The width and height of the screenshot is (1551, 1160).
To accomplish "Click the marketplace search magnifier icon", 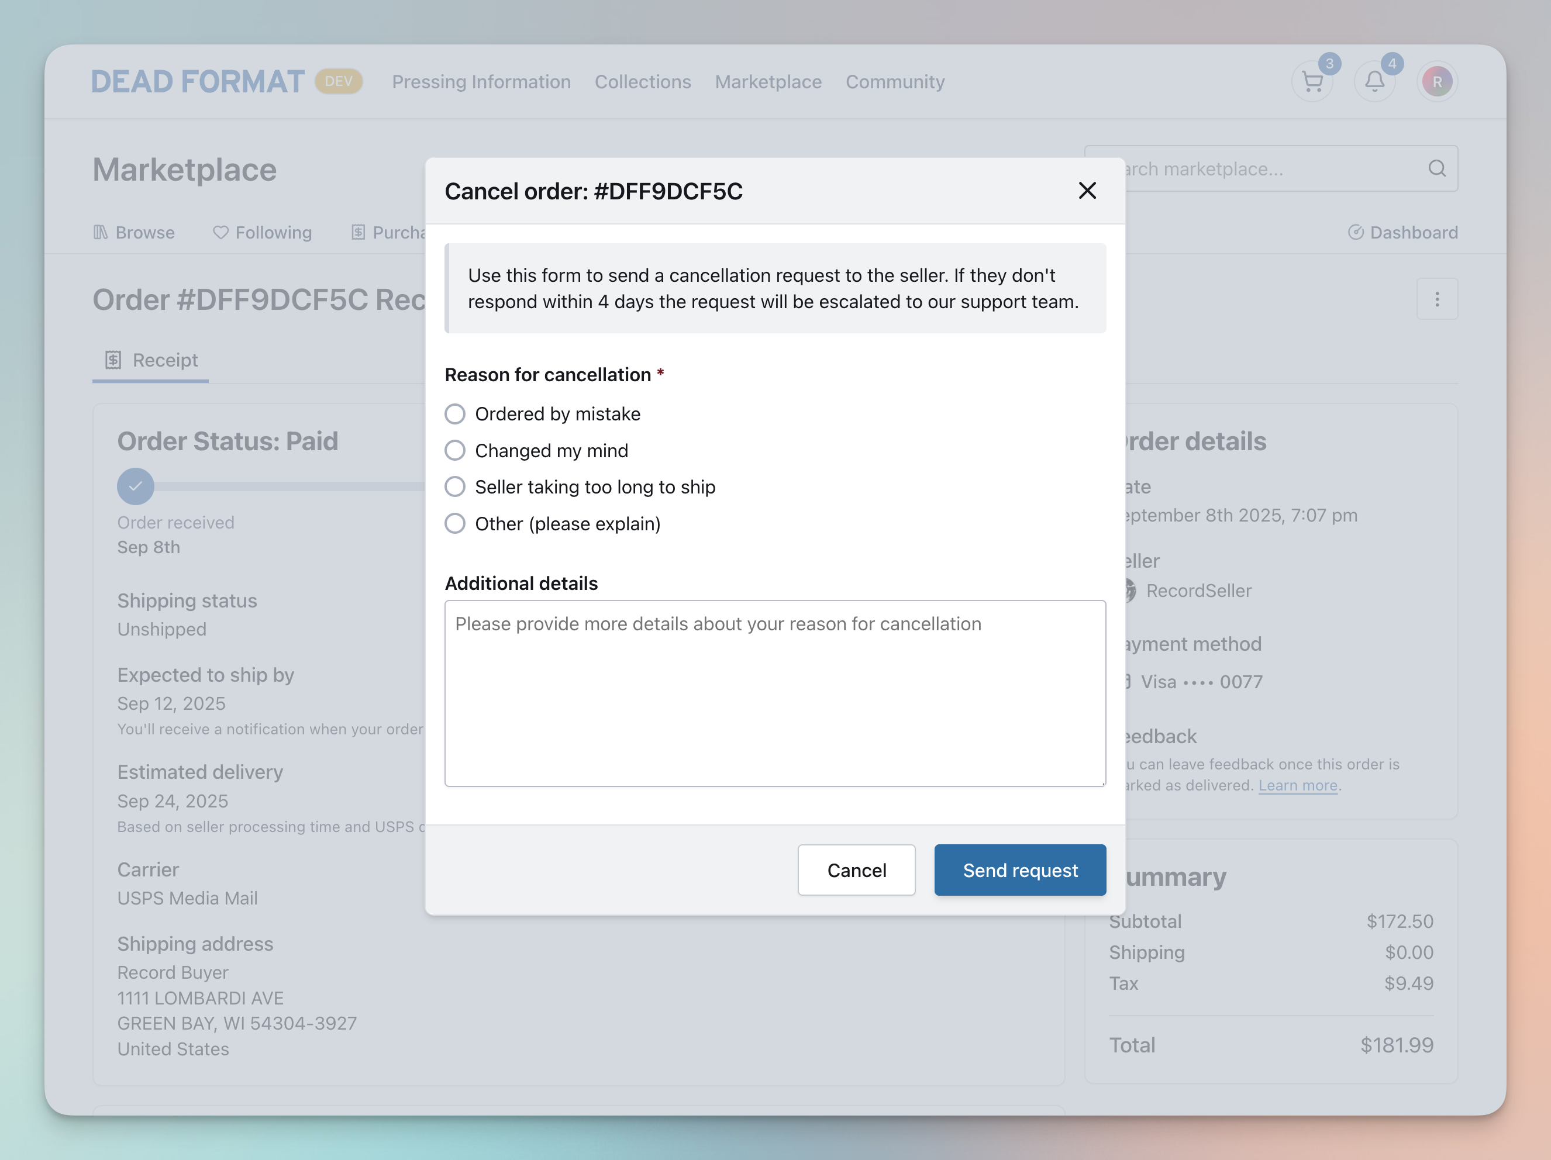I will coord(1437,168).
